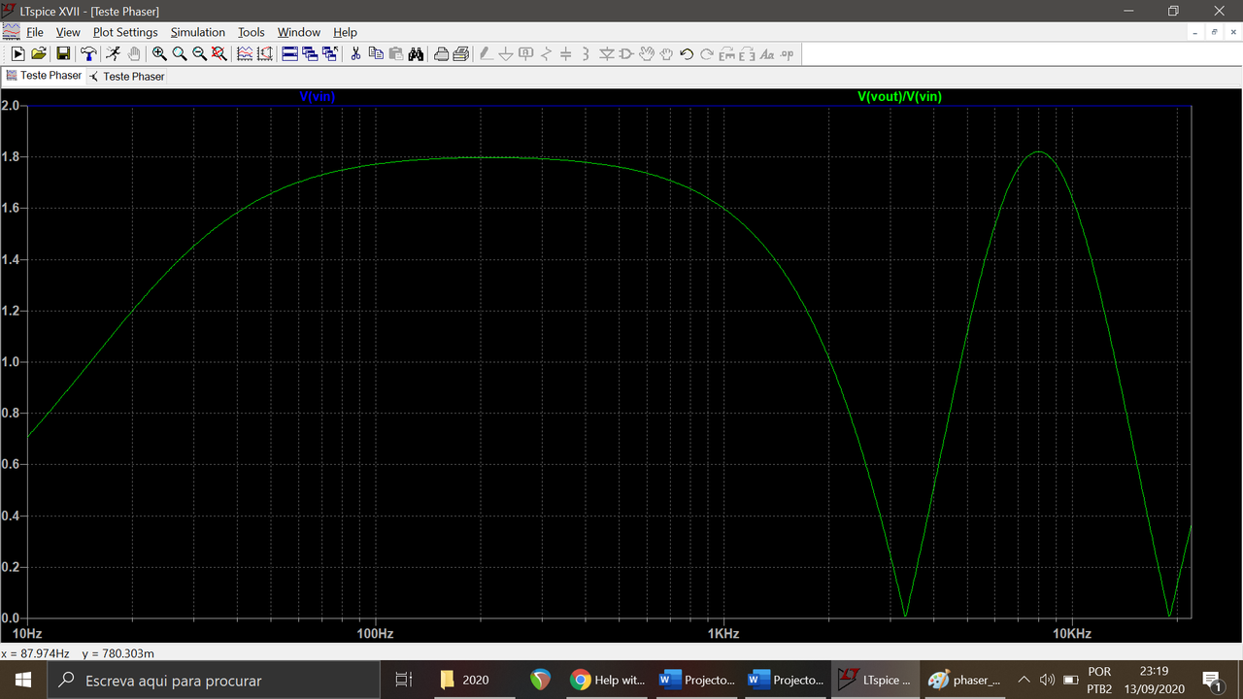Select the Drag closed-hand tool
The height and width of the screenshot is (699, 1243).
coord(667,54)
